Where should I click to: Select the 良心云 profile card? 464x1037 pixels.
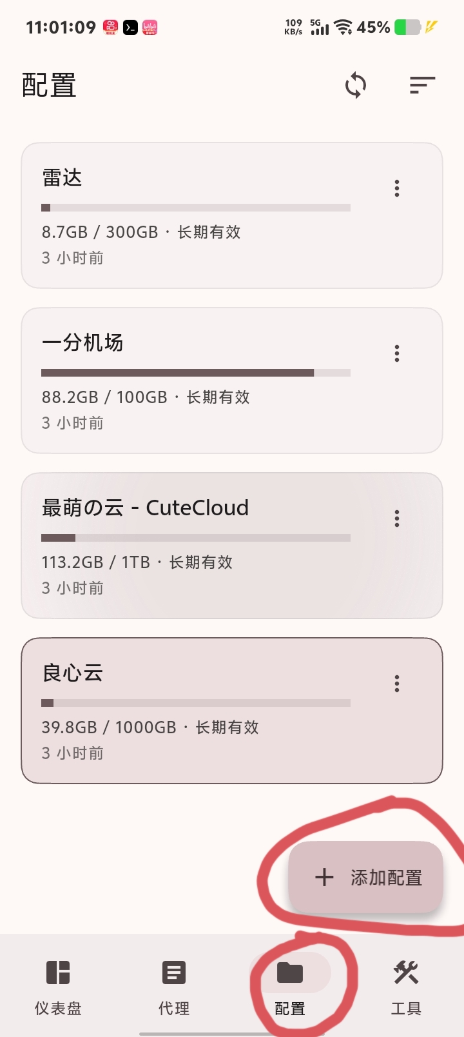point(232,711)
